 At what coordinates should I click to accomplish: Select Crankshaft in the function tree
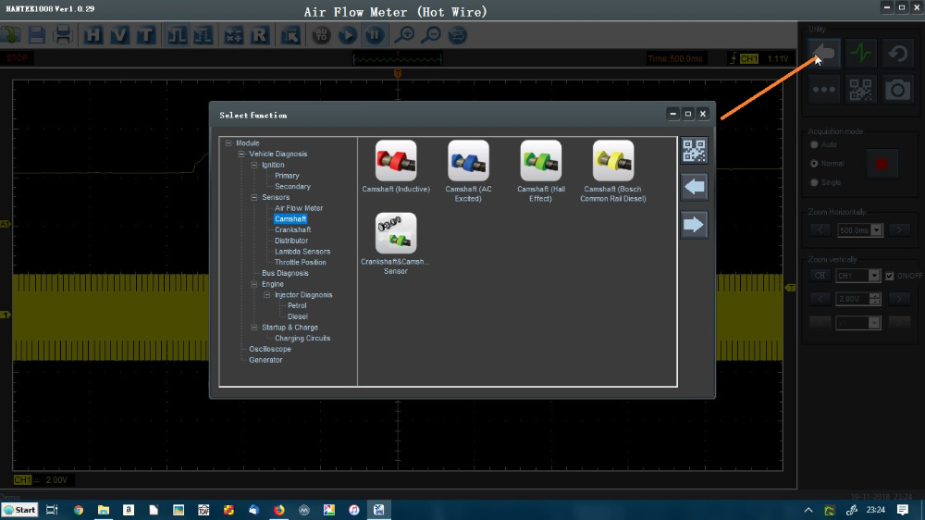[x=292, y=229]
